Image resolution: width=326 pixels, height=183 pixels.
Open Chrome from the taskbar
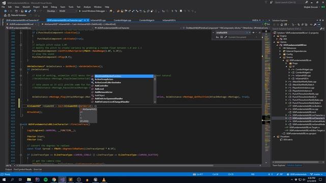(x=54, y=179)
